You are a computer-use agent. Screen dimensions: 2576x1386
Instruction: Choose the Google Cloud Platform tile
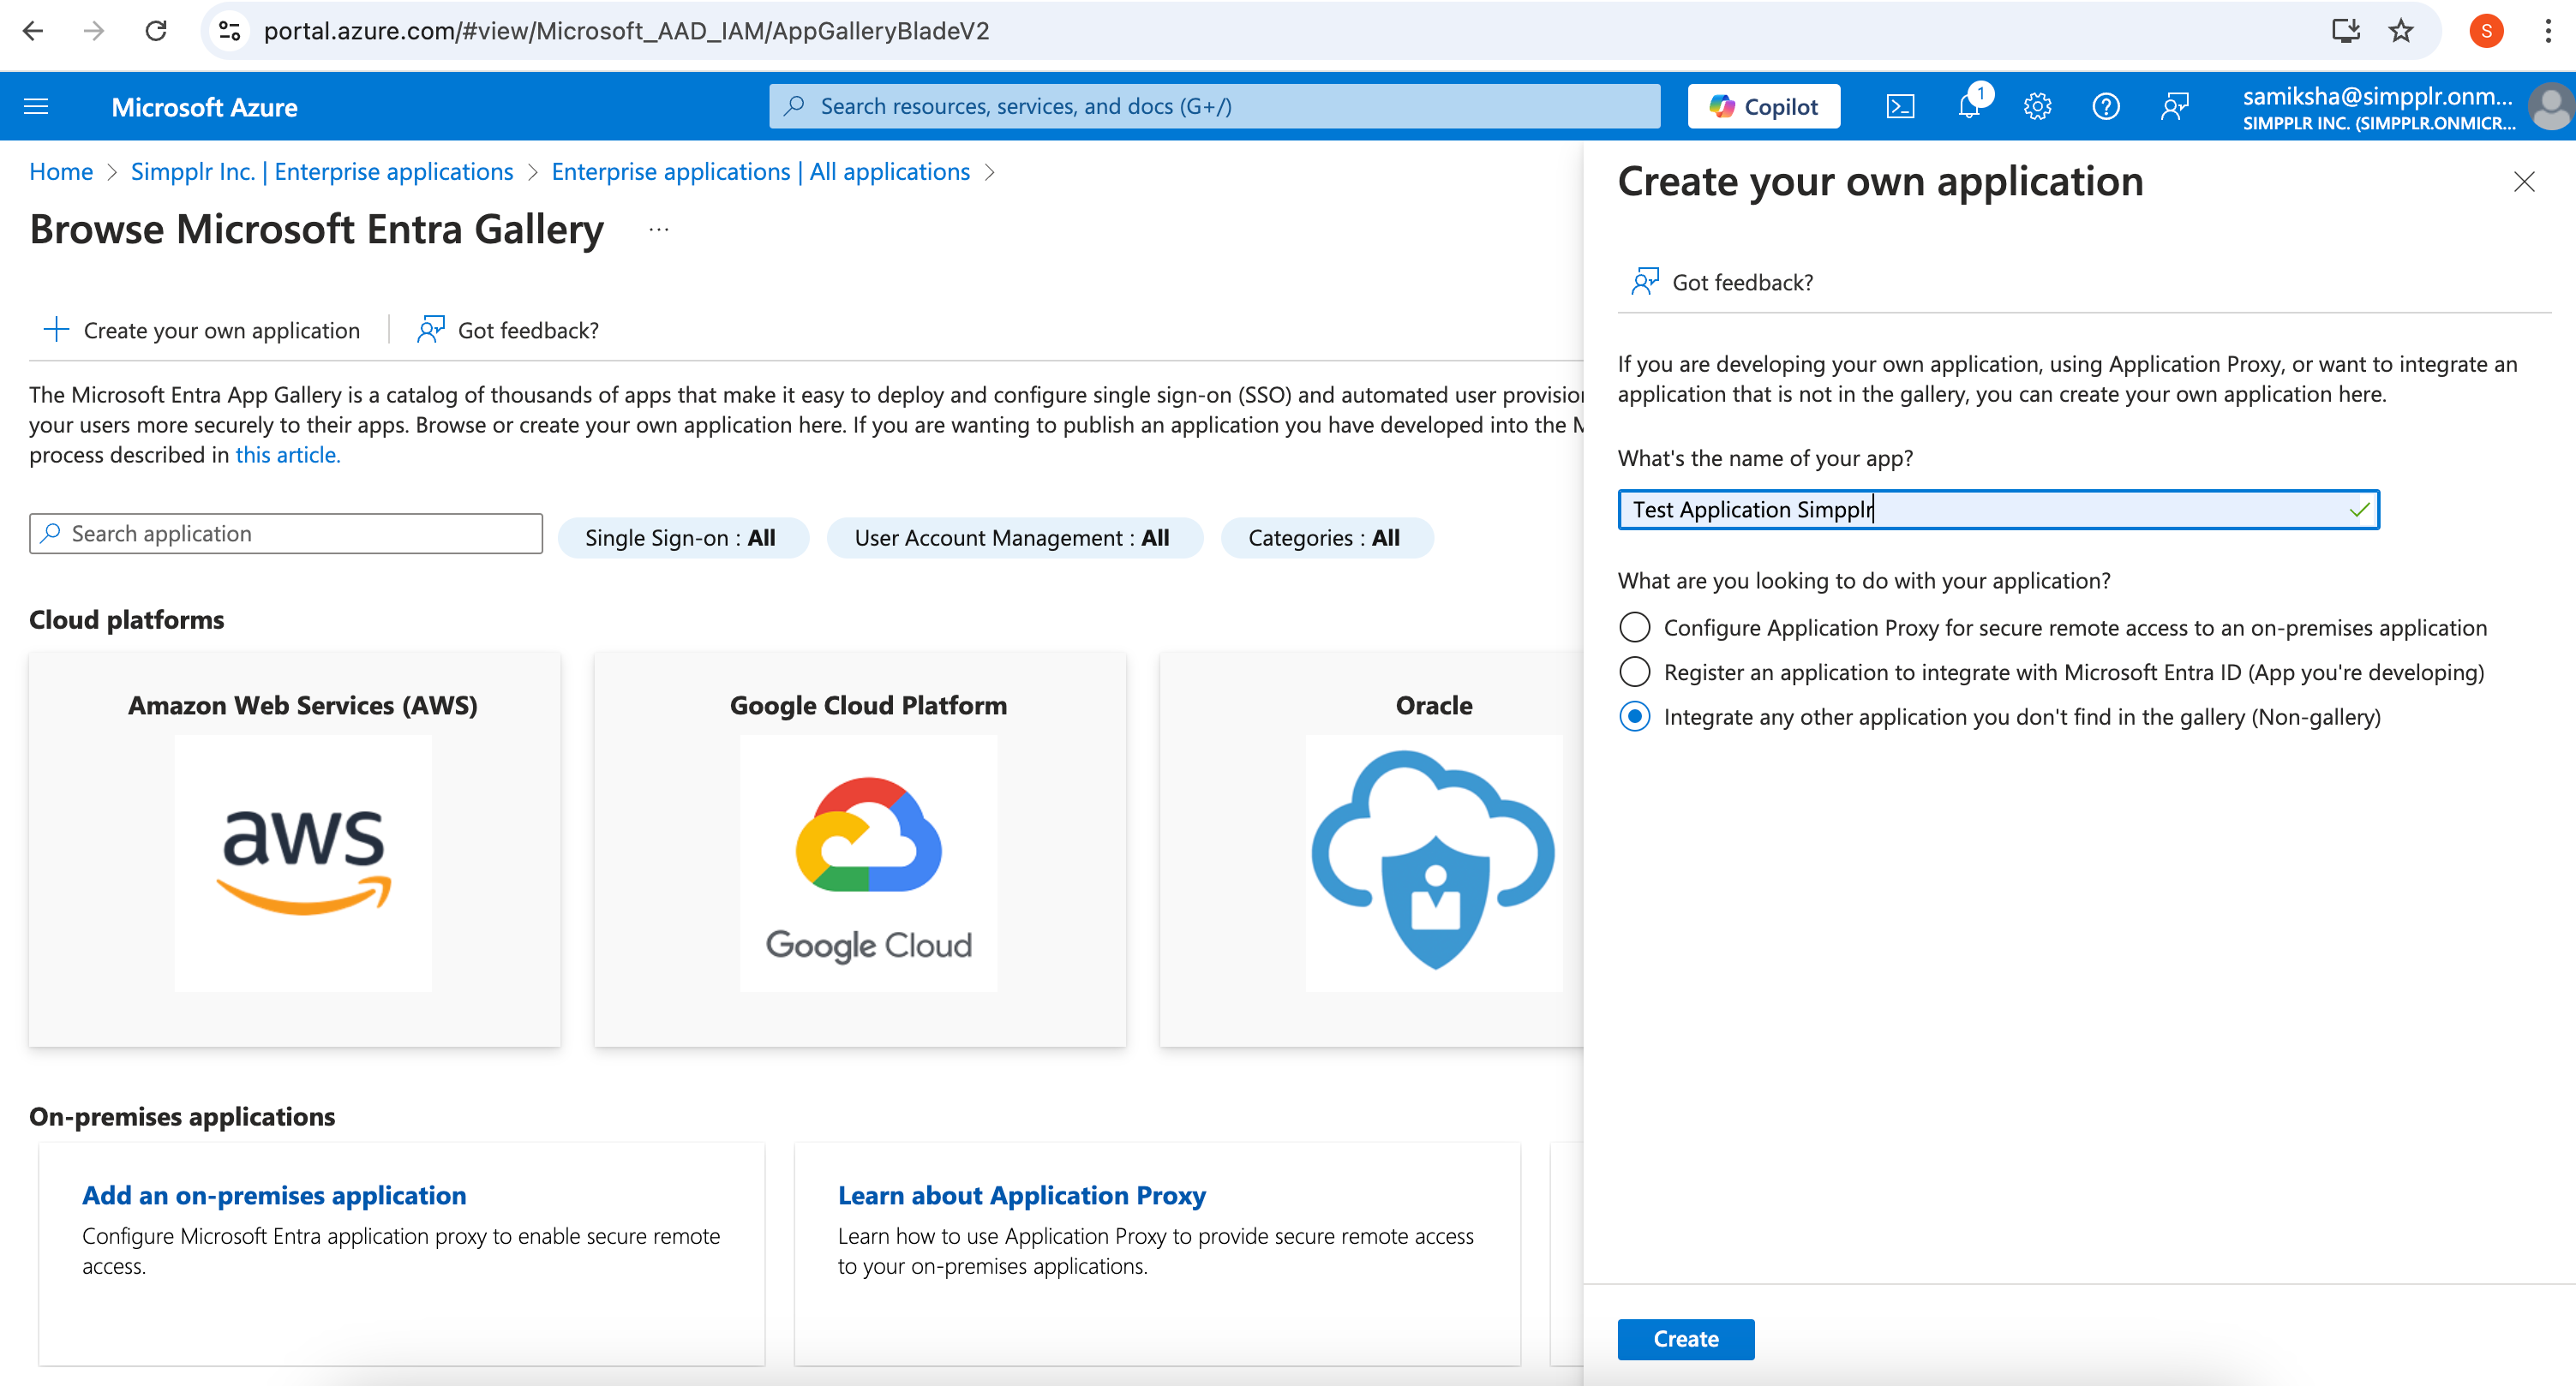(860, 851)
